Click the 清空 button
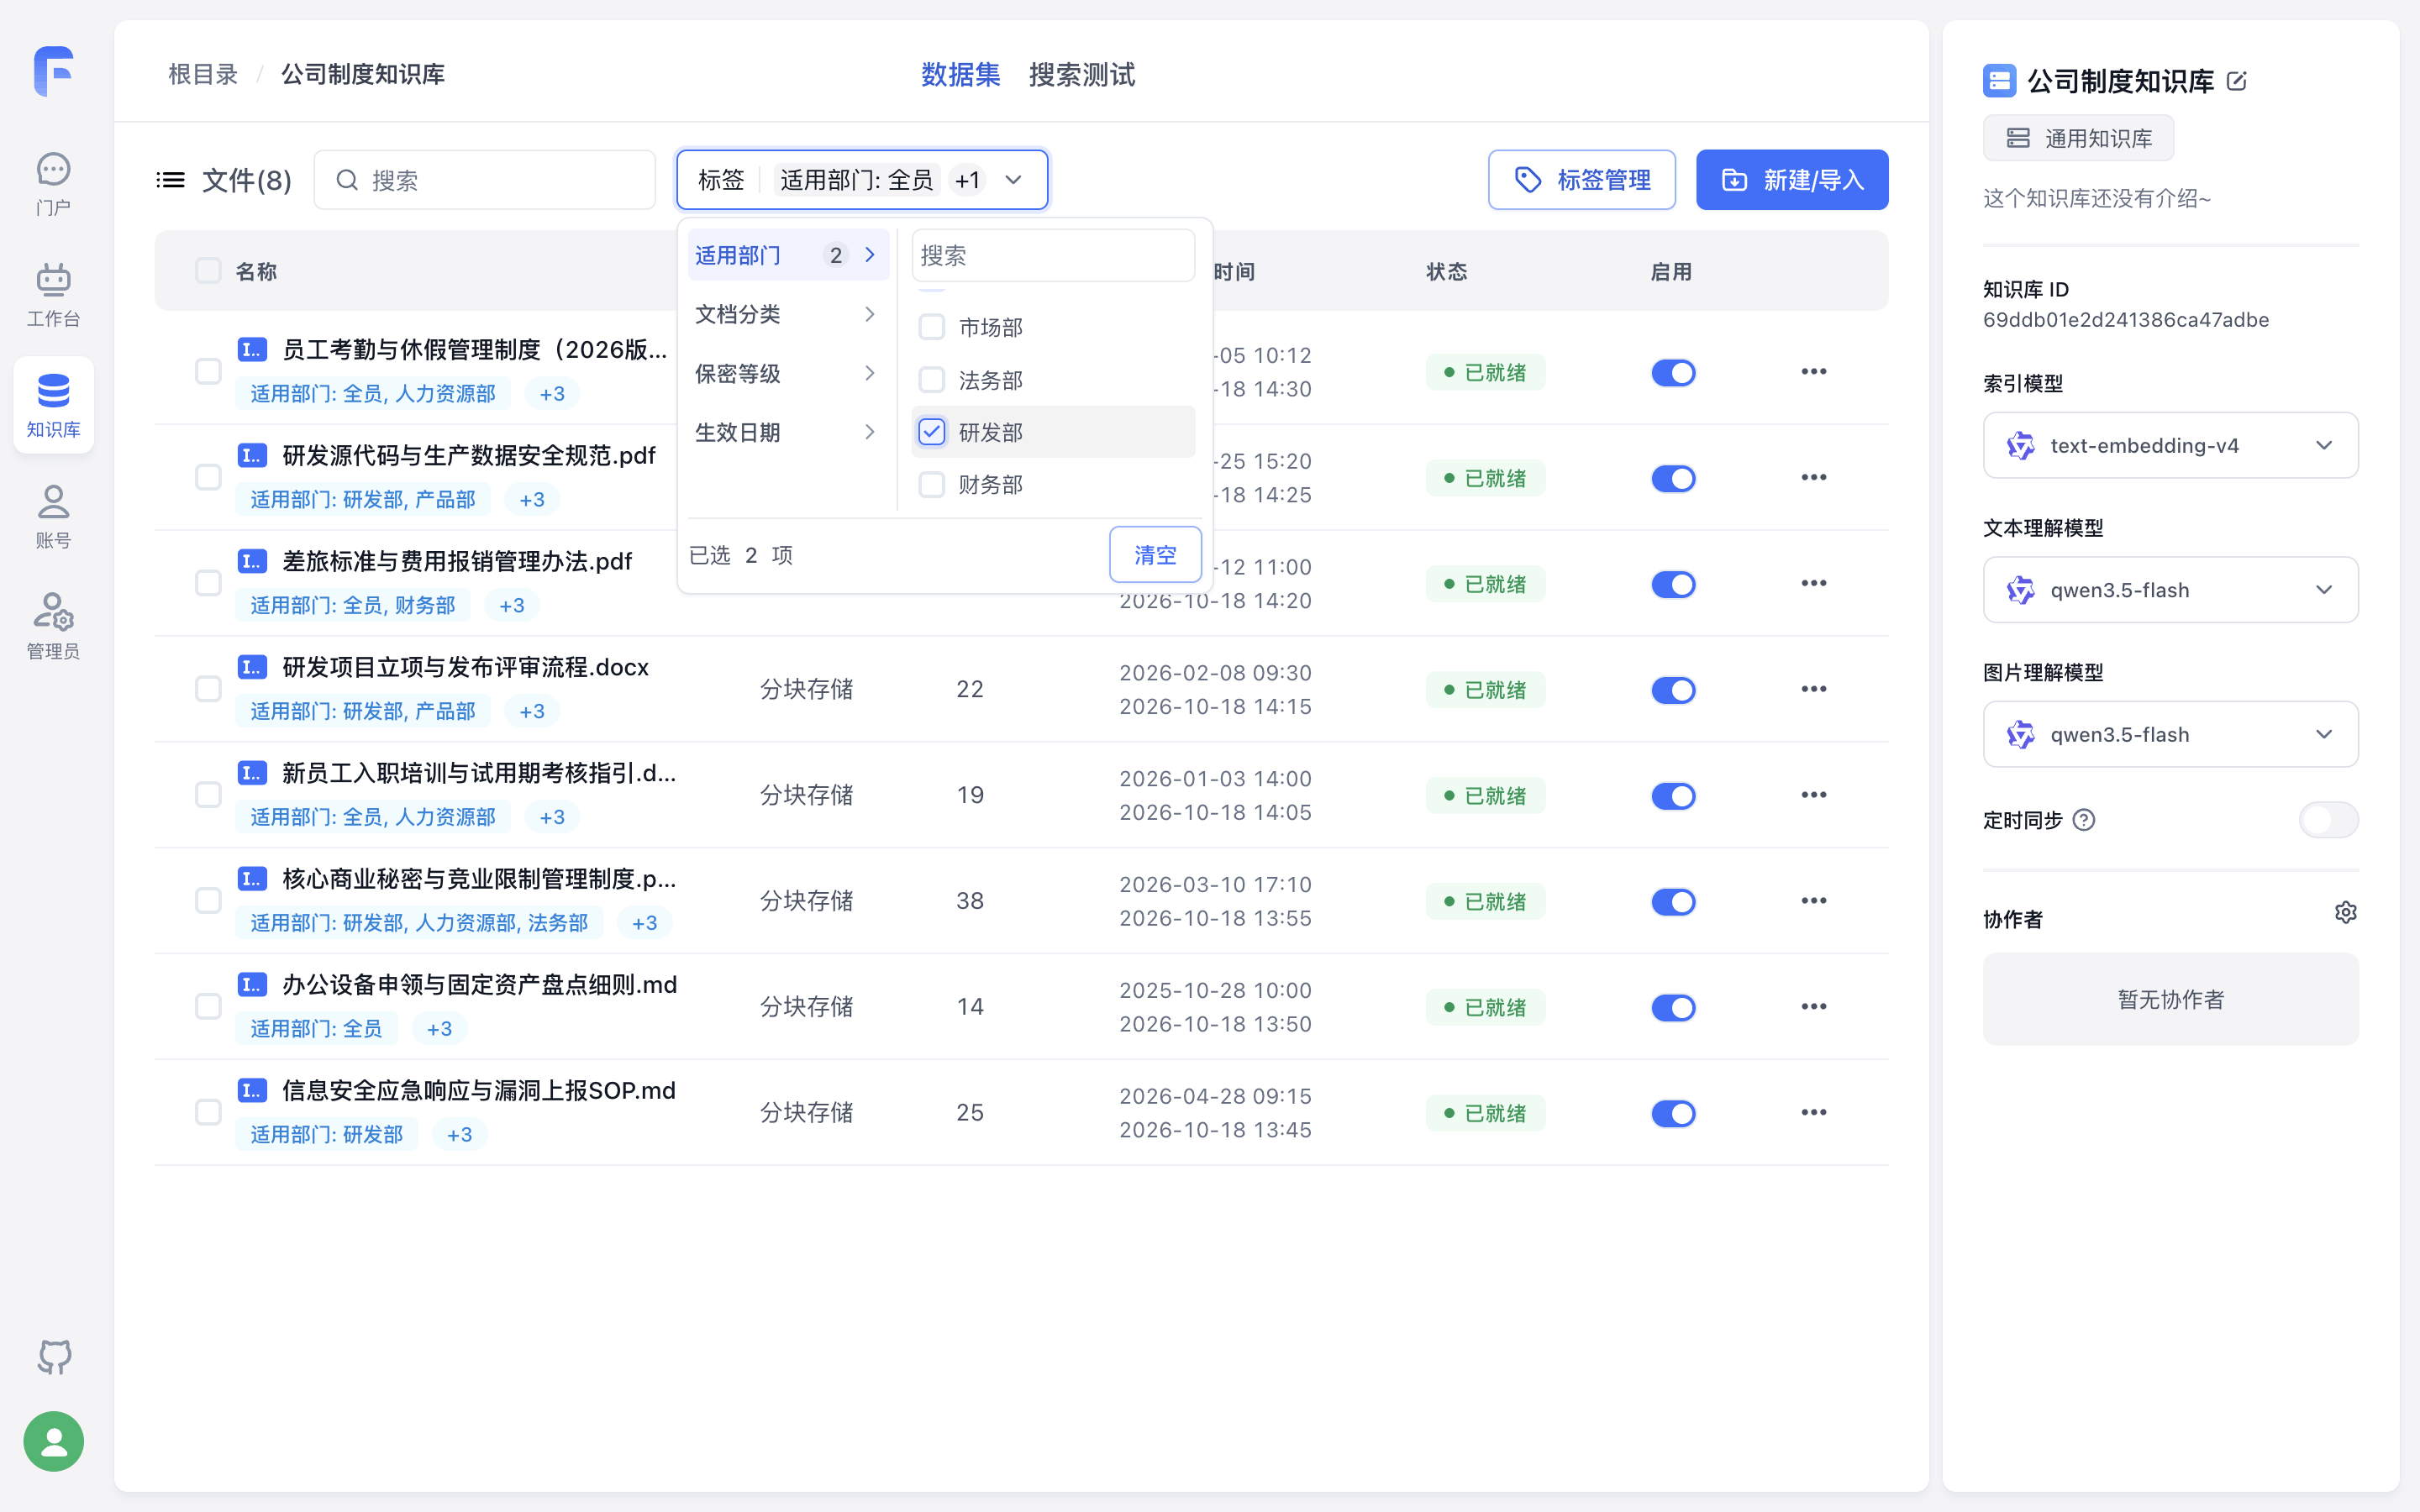 [x=1155, y=555]
